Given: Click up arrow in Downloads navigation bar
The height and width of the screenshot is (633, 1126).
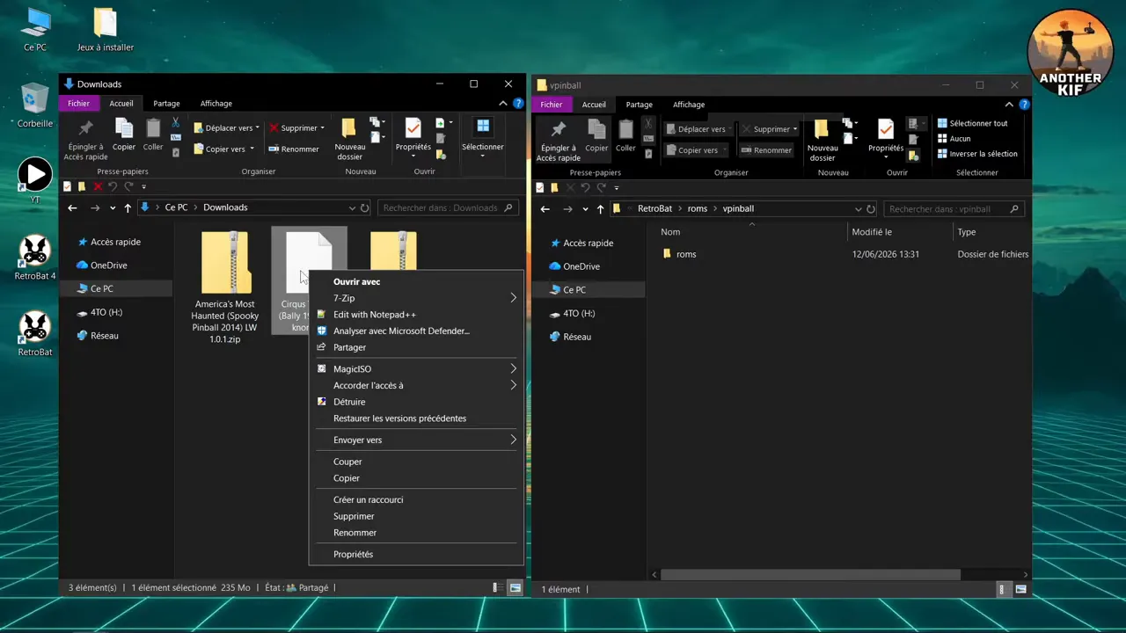Looking at the screenshot, I should (x=128, y=208).
